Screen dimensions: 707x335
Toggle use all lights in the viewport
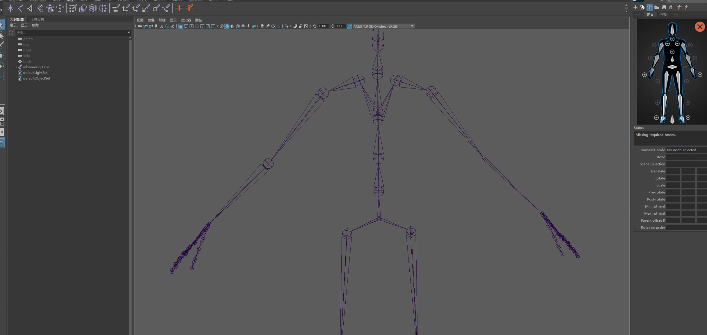click(x=248, y=26)
